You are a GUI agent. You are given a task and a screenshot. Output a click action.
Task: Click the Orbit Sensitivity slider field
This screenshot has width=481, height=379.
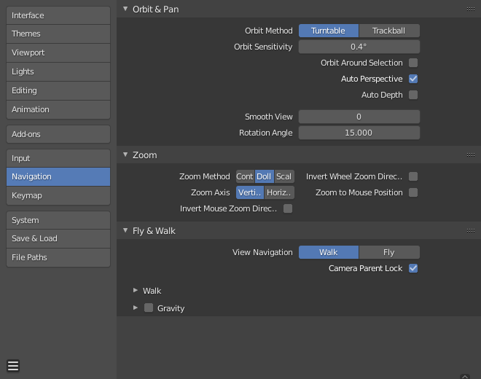pyautogui.click(x=359, y=47)
